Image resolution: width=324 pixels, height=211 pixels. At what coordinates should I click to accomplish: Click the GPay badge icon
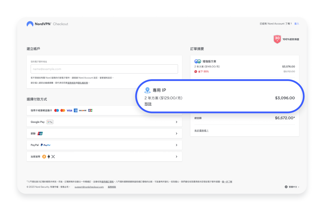(x=50, y=122)
